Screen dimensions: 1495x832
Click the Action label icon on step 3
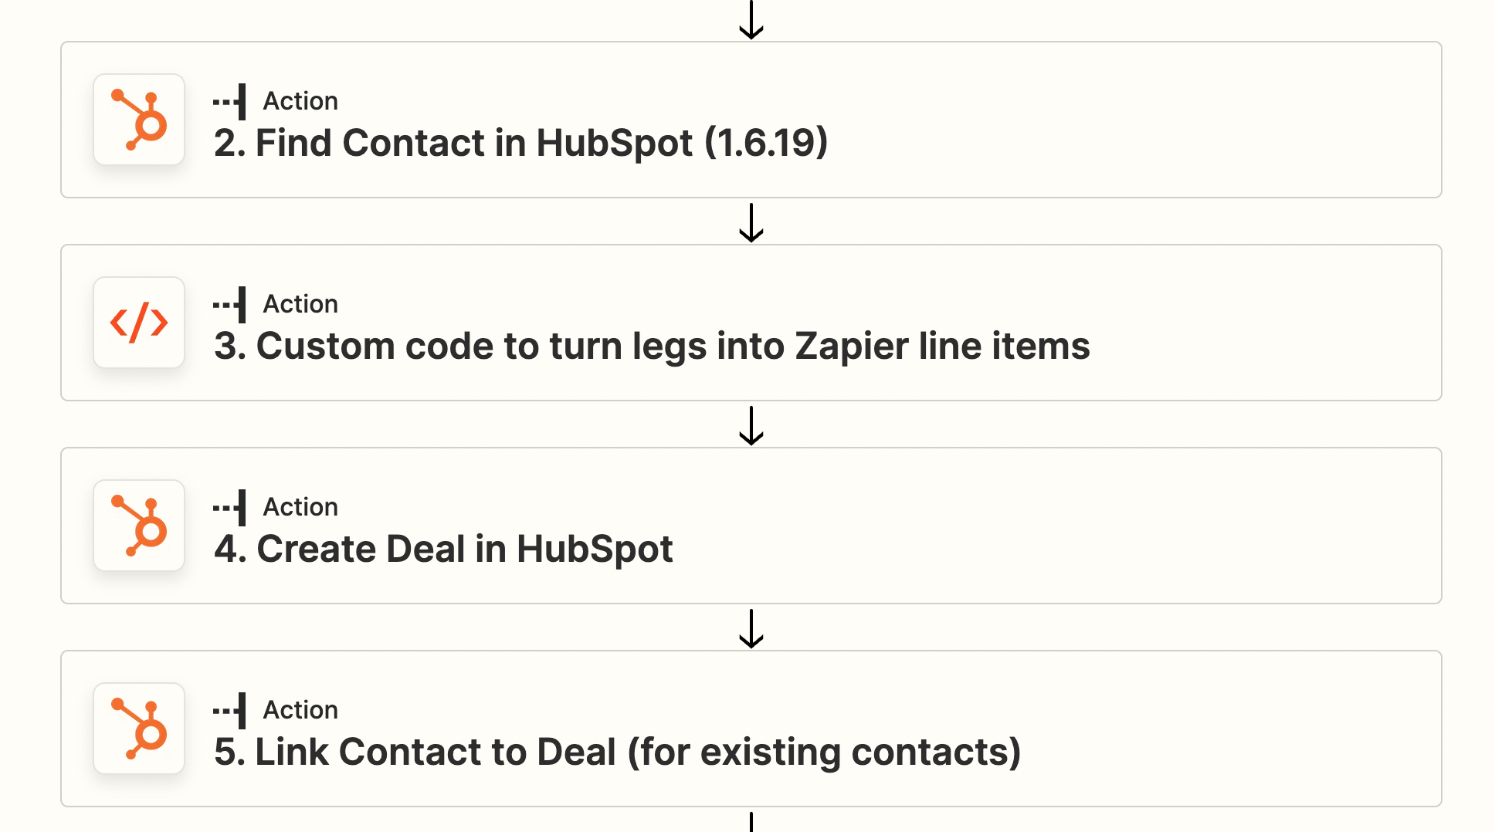click(229, 303)
